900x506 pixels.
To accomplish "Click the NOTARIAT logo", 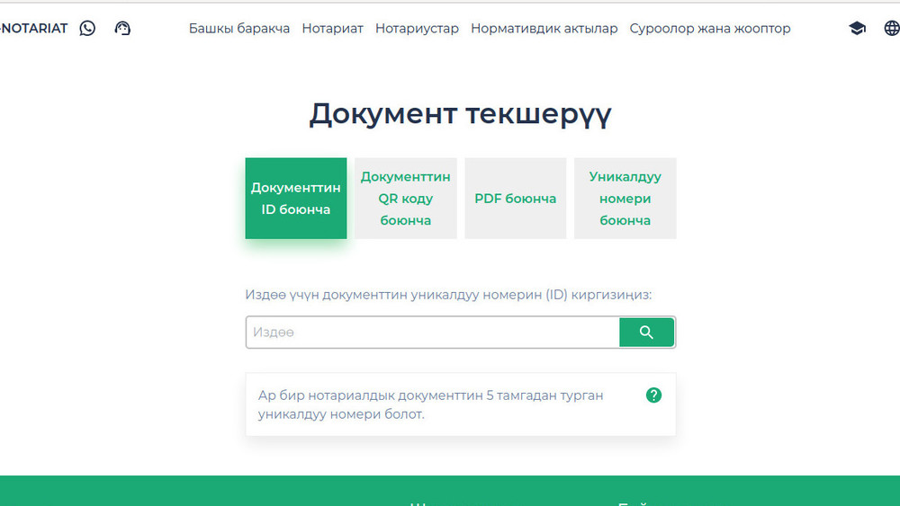I will [x=34, y=28].
